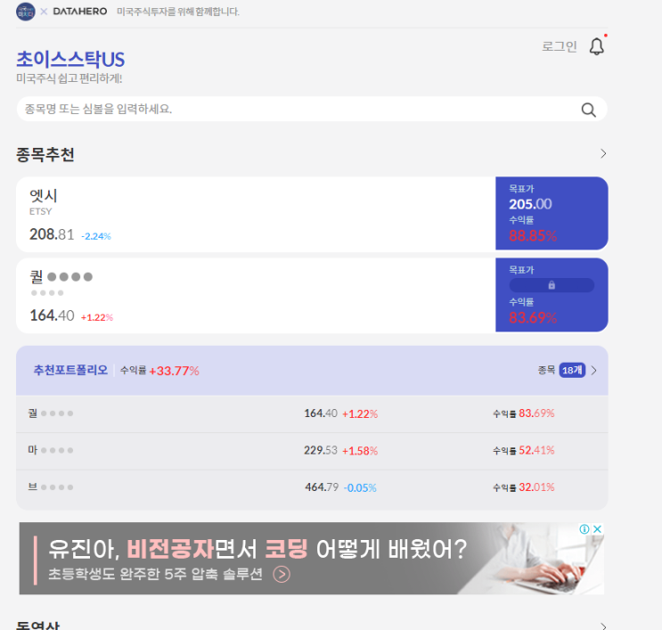Click the ETSY target price 205.00 panel

click(x=552, y=213)
